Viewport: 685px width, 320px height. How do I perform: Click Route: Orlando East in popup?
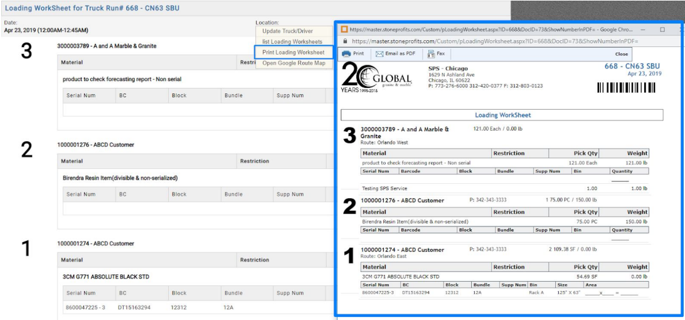[383, 256]
